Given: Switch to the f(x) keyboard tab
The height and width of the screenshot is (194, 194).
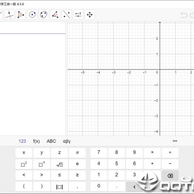Looking at the screenshot, I should click(36, 141).
